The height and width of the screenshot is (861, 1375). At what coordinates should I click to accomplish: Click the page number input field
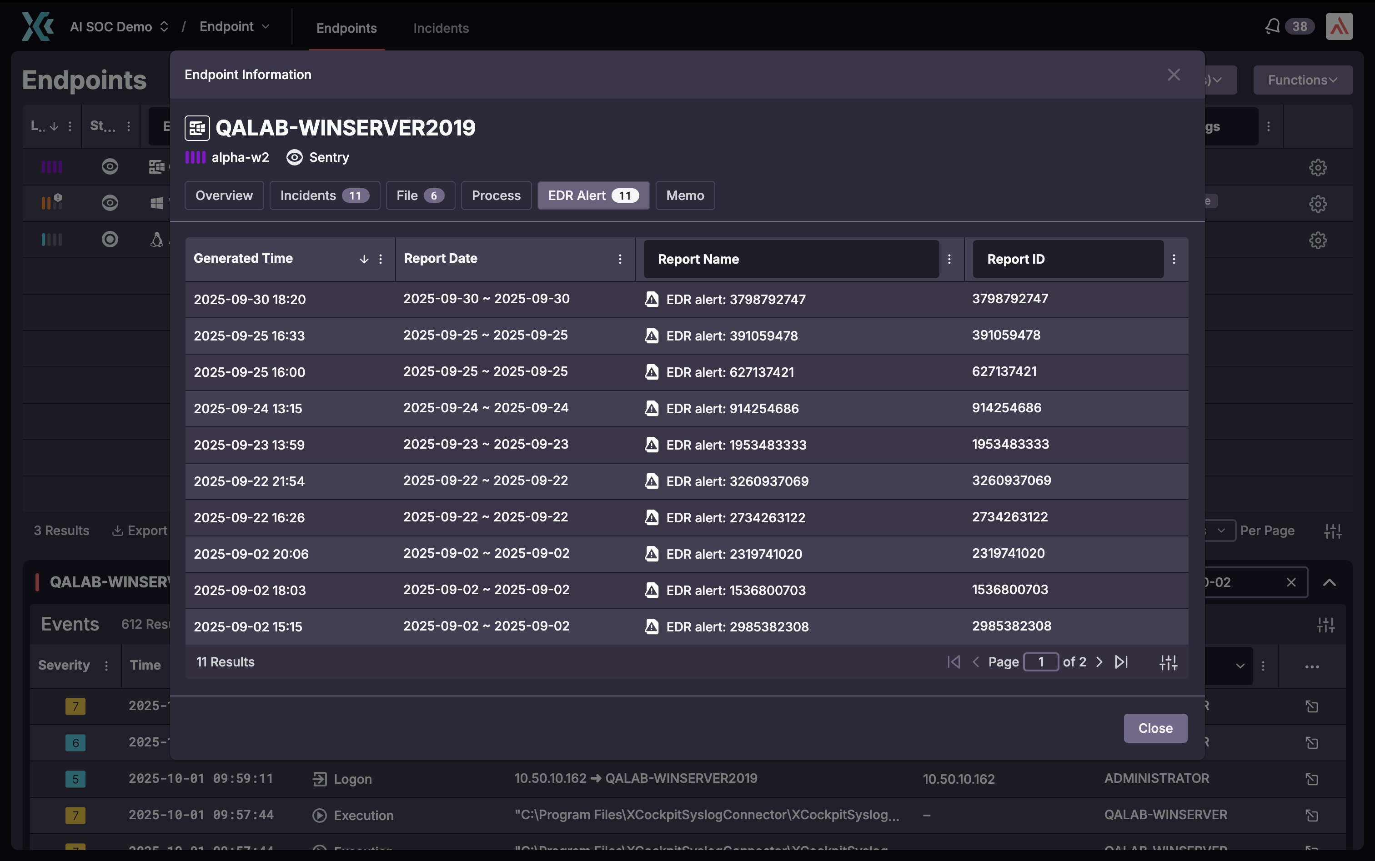[1041, 662]
